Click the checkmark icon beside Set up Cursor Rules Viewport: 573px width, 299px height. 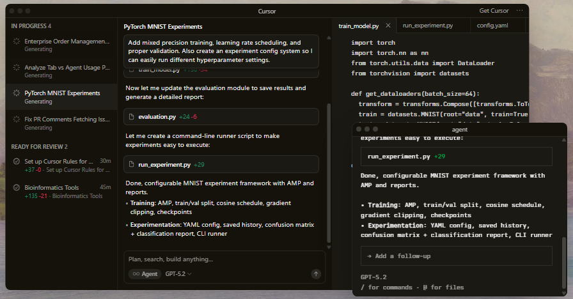point(17,162)
